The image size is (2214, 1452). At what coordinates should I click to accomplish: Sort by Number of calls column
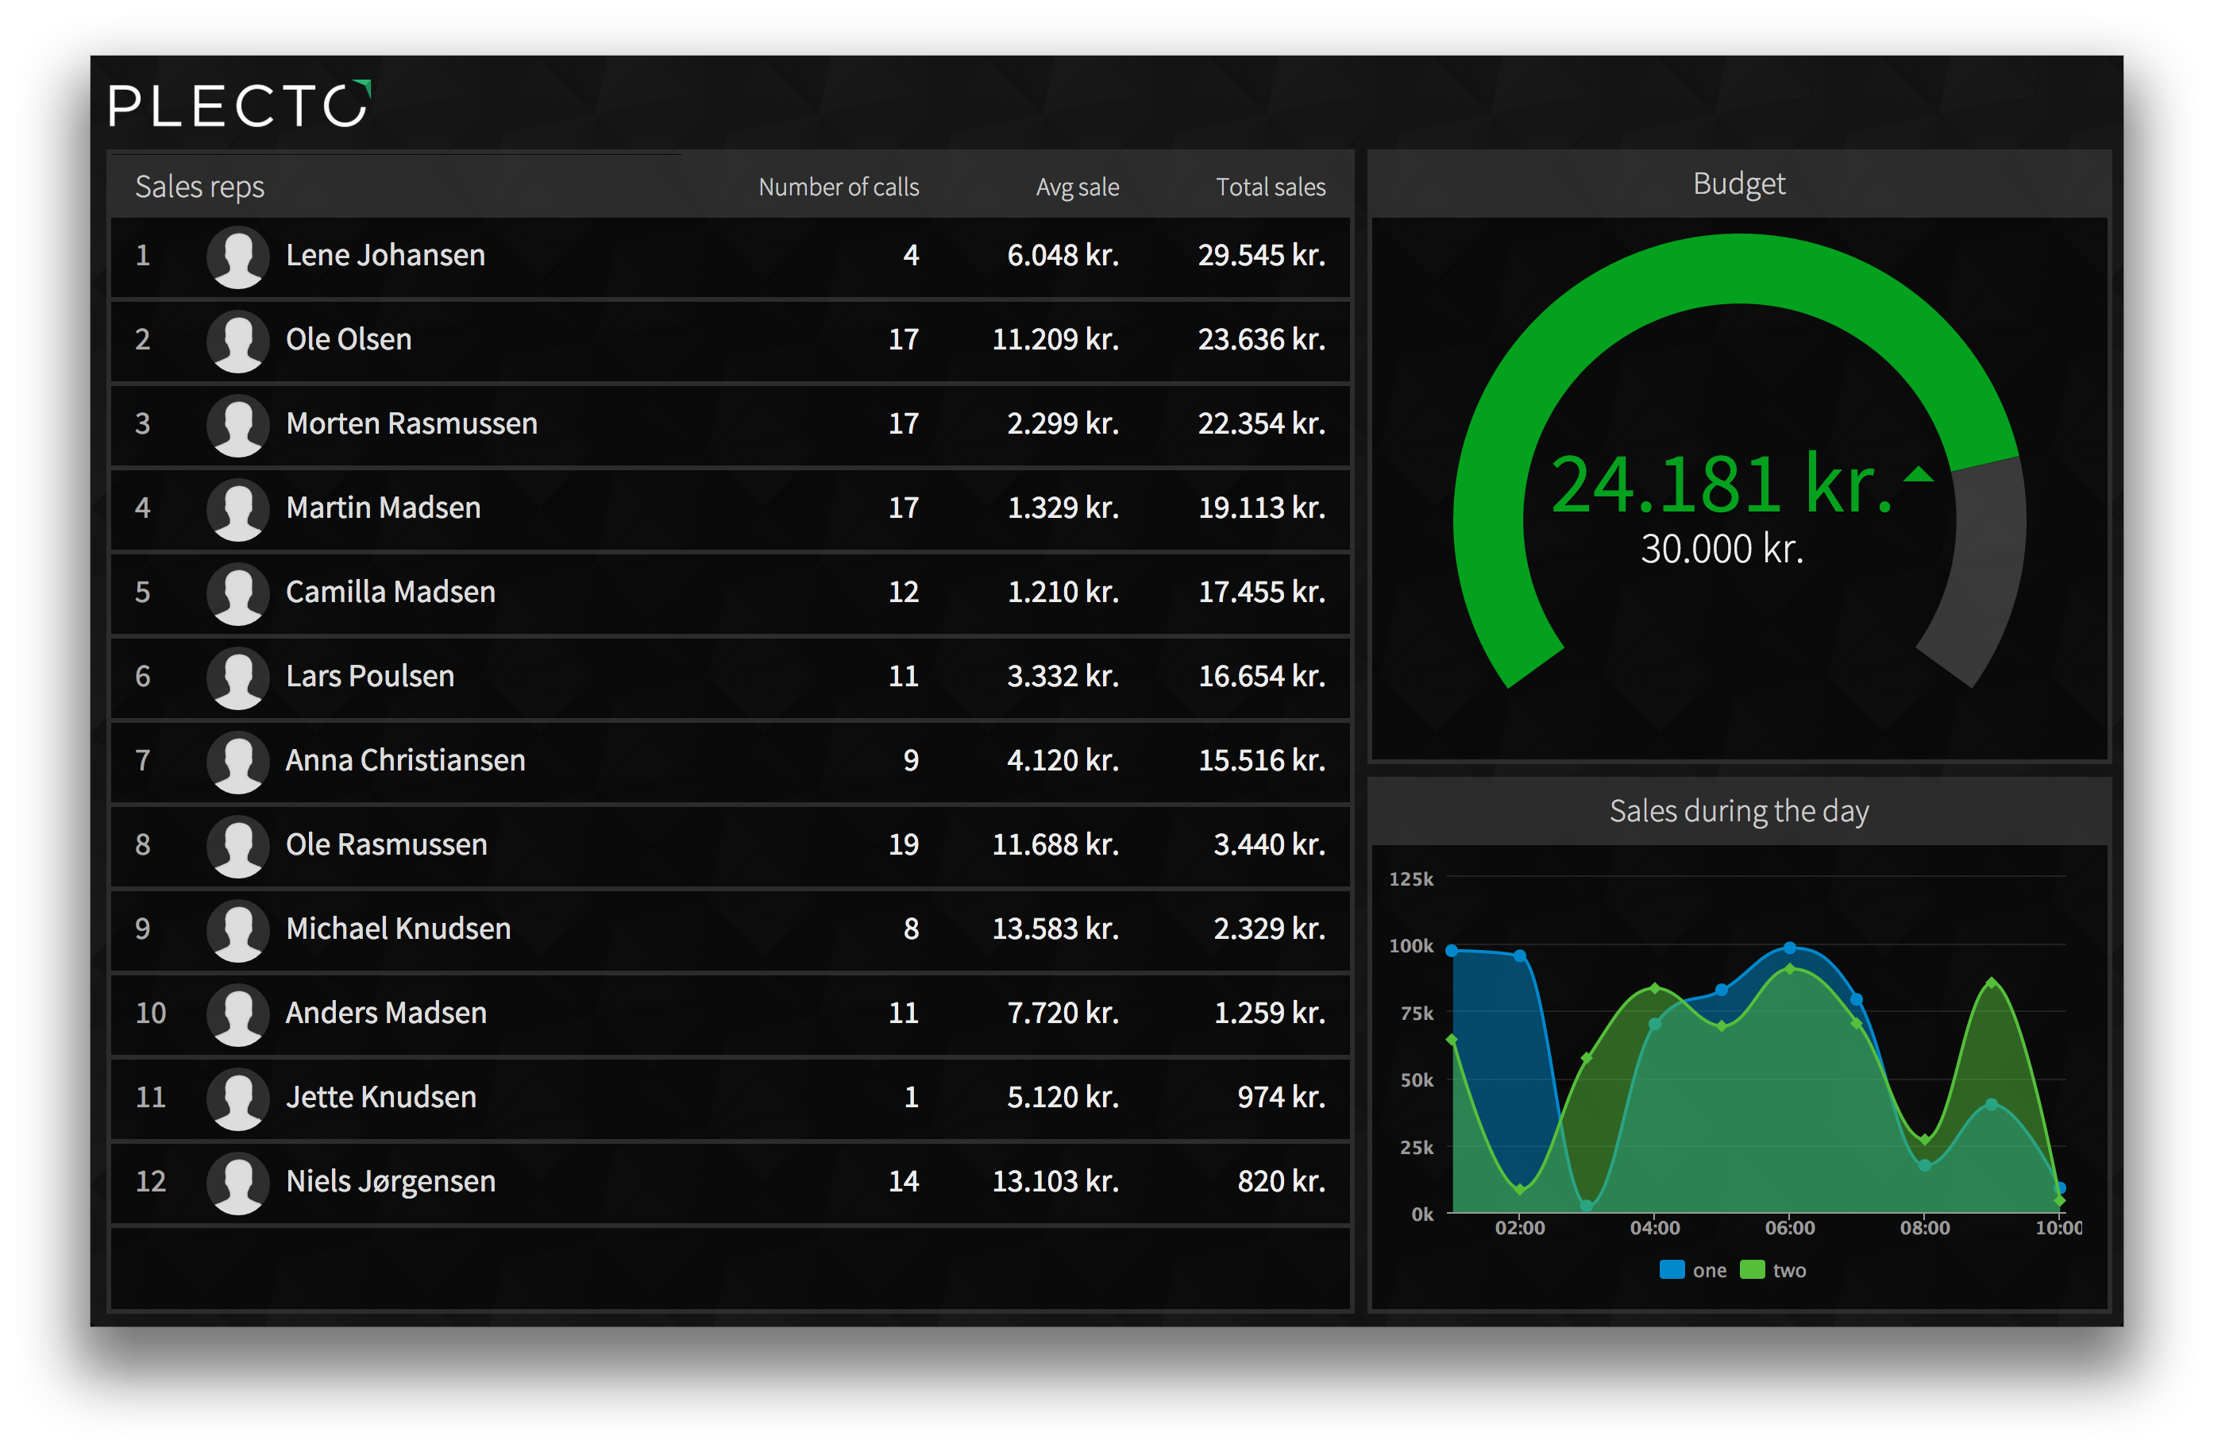(x=838, y=187)
